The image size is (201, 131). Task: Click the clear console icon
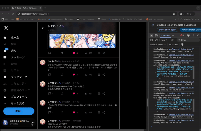156,40
